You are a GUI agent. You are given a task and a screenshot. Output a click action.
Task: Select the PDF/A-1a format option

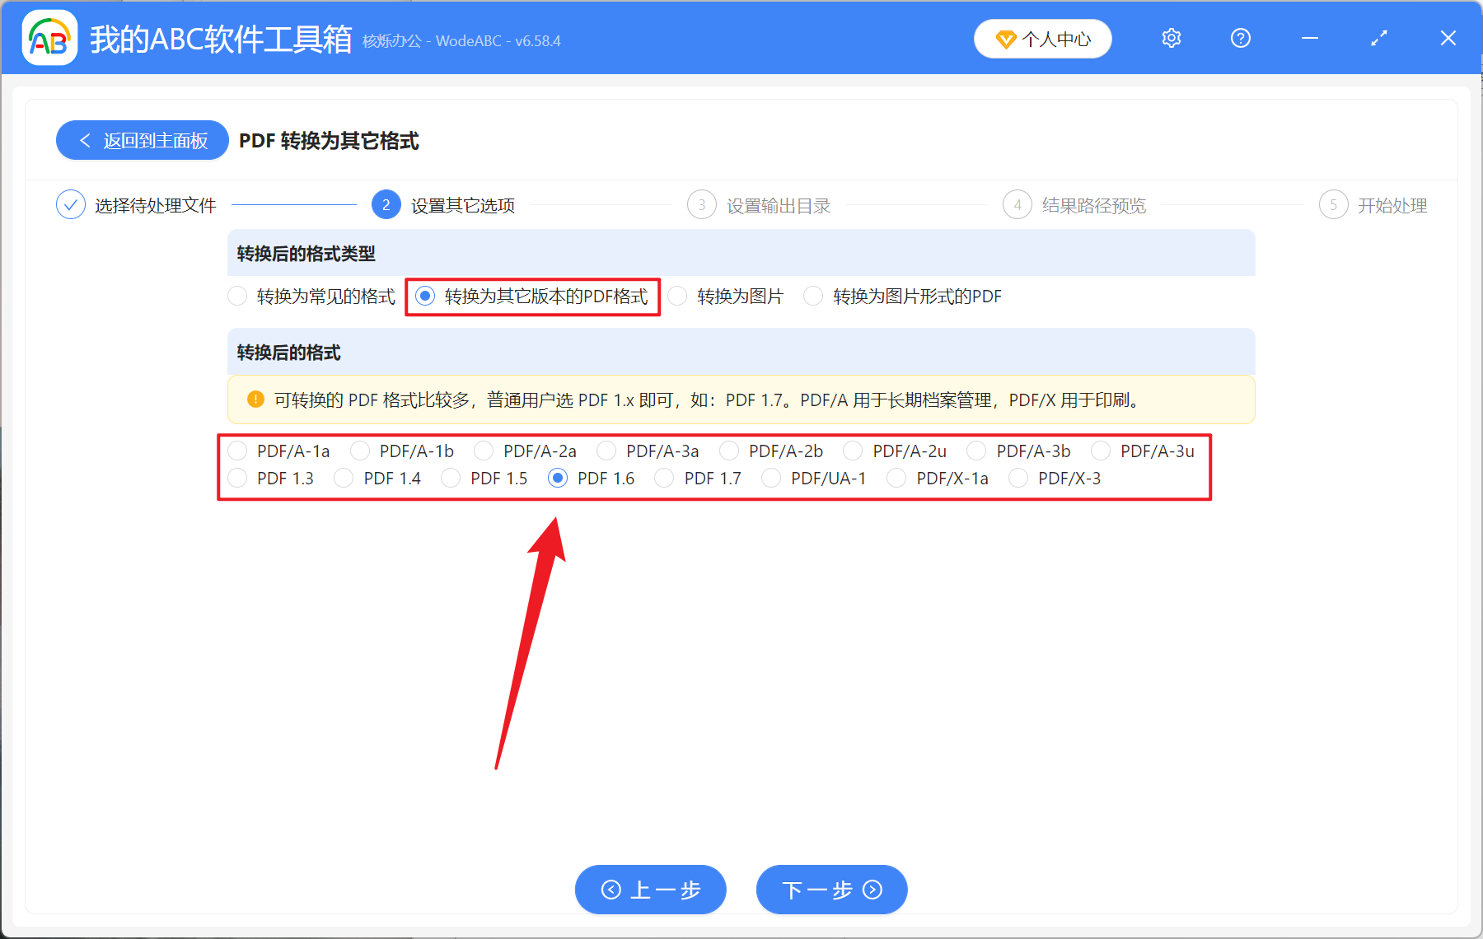tap(238, 451)
